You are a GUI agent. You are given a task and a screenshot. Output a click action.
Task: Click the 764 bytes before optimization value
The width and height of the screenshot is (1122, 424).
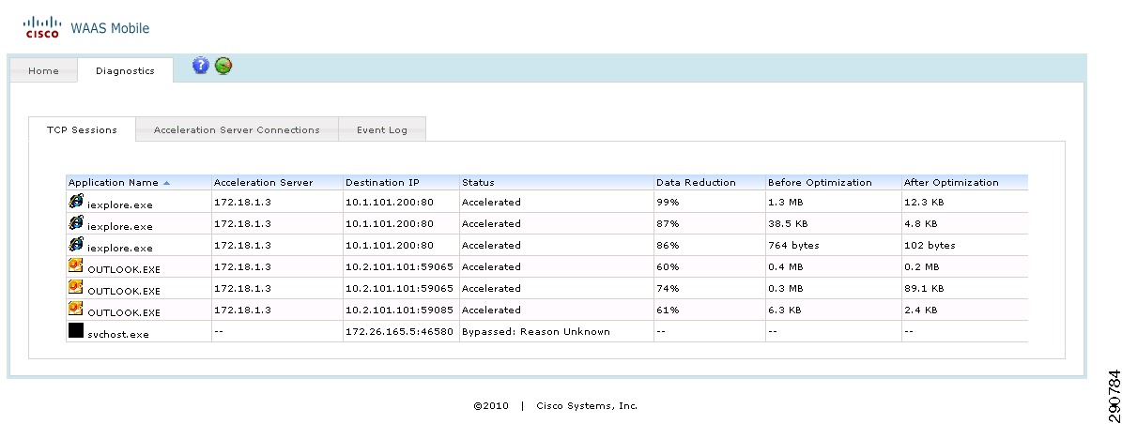(x=793, y=245)
